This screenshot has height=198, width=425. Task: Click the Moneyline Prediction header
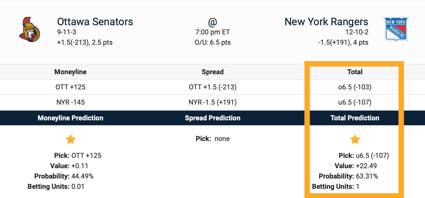[71, 118]
